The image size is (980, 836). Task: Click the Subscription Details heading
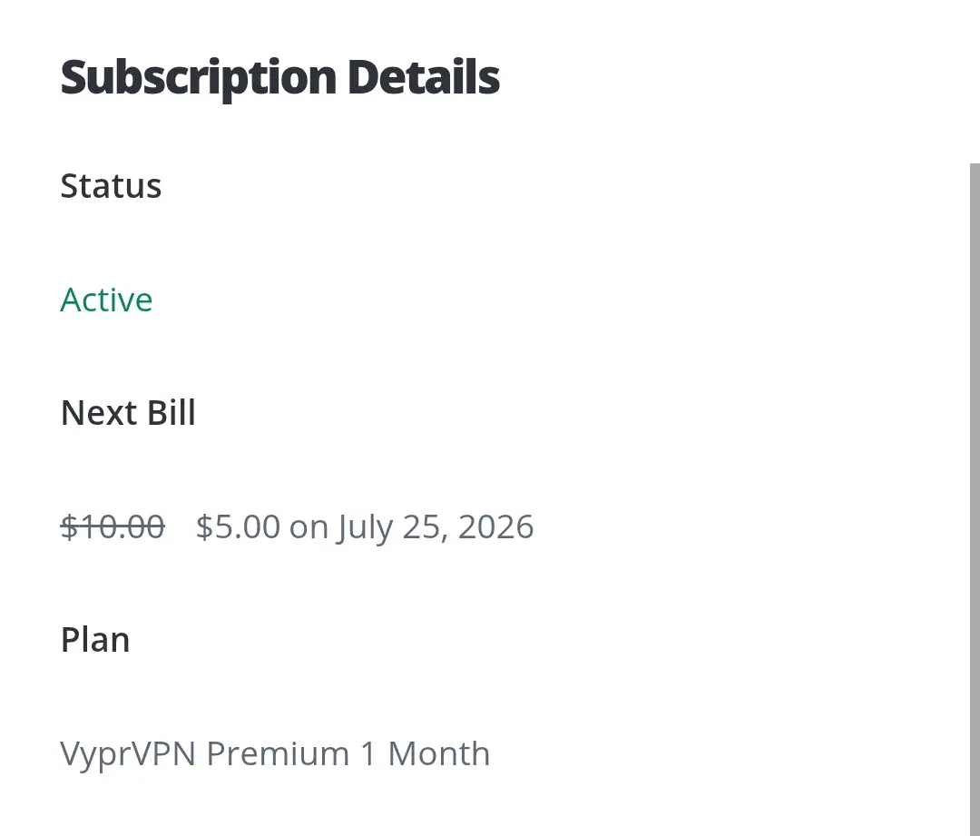[x=280, y=78]
